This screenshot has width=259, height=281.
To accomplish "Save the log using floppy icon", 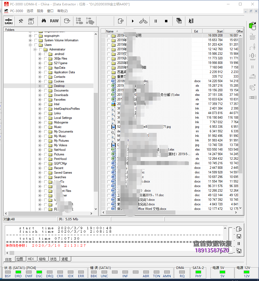I will 239,236.
